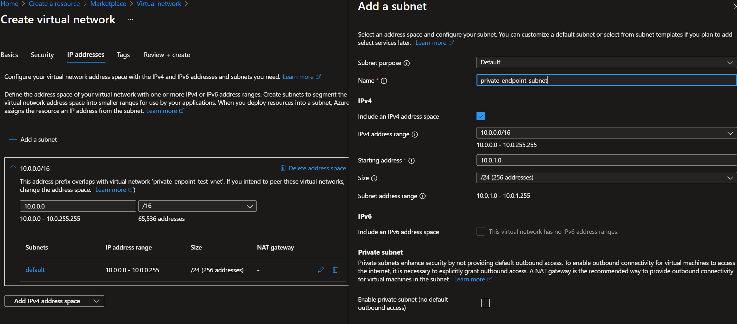Open the Add IPv4 address space dropdown arrow
This screenshot has height=324, width=737.
coord(97,301)
